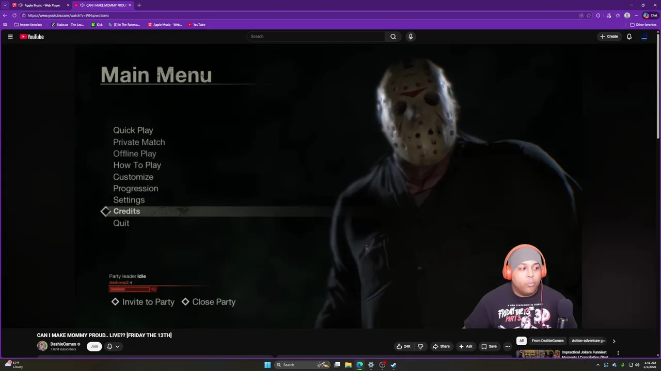Open browser settings and more ellipsis
661x371 pixels.
click(x=636, y=15)
